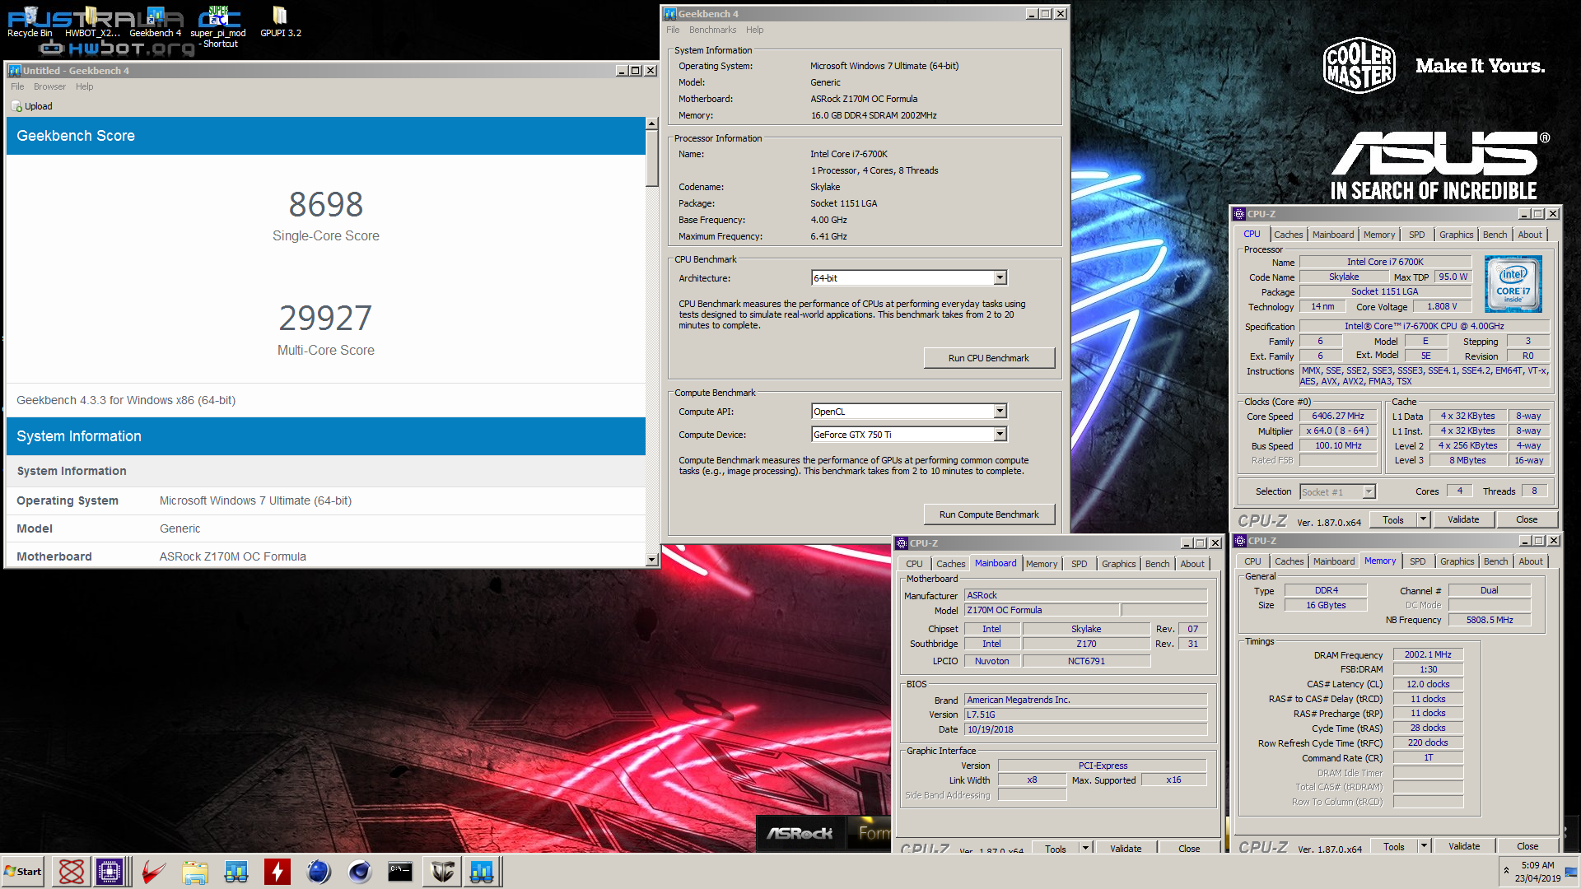The height and width of the screenshot is (889, 1581).
Task: Expand the Tools arrow in the Mainboard CPU-Z window
Action: 1085,848
